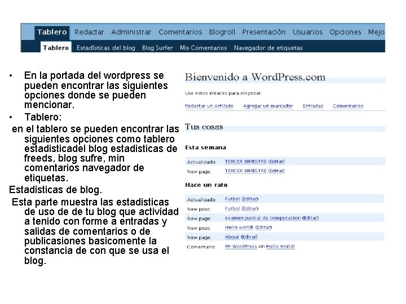Image resolution: width=406 pixels, height=304 pixels.
Task: Open Hello world! in New post row
Action: 239,227
